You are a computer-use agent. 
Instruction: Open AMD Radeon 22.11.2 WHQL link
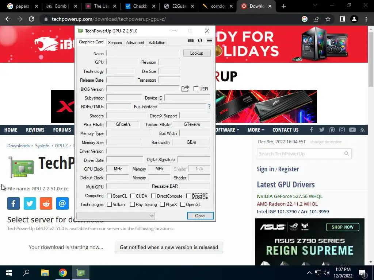click(287, 204)
